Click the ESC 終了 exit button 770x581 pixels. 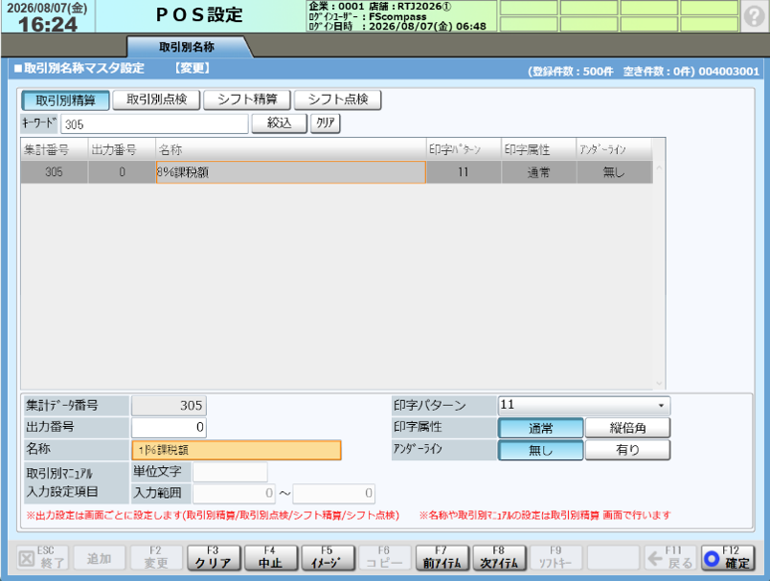click(x=42, y=558)
